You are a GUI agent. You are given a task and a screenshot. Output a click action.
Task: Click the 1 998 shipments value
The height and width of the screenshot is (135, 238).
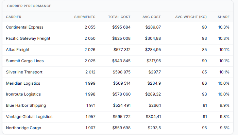tap(90, 94)
